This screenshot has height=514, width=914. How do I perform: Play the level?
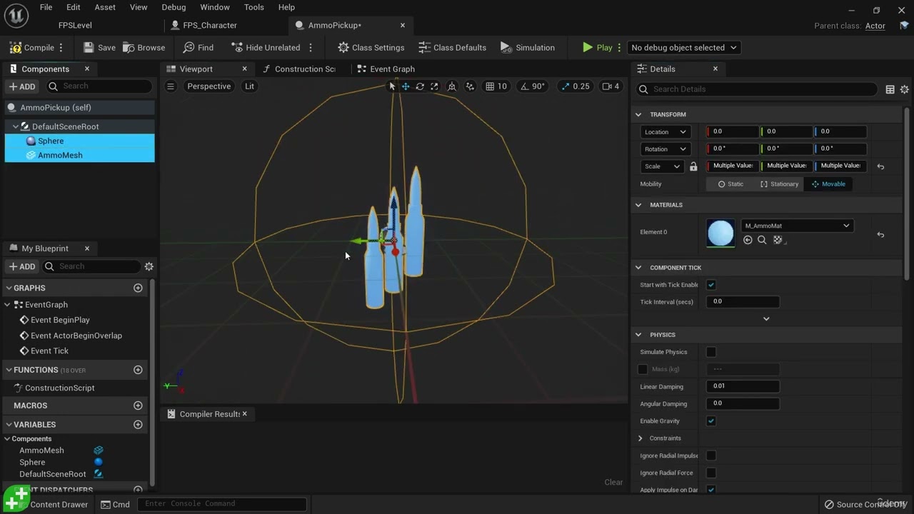click(x=598, y=48)
